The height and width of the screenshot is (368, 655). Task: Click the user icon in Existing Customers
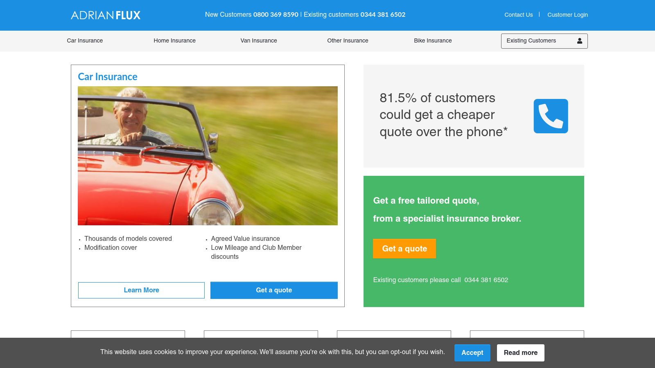(579, 41)
